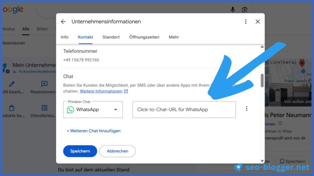This screenshot has height=176, width=314.
Task: Switch to the Info tab
Action: pos(64,37)
